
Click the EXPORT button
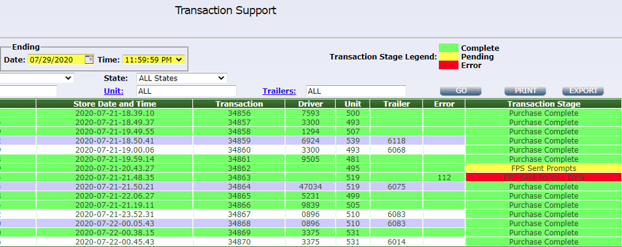point(583,91)
